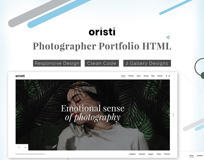Click the 'Photographer Portfolio HTML' heading
This screenshot has height=160, width=204.
(102, 46)
